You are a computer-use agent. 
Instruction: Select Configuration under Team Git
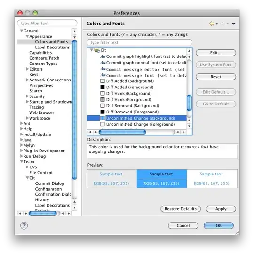[48, 189]
